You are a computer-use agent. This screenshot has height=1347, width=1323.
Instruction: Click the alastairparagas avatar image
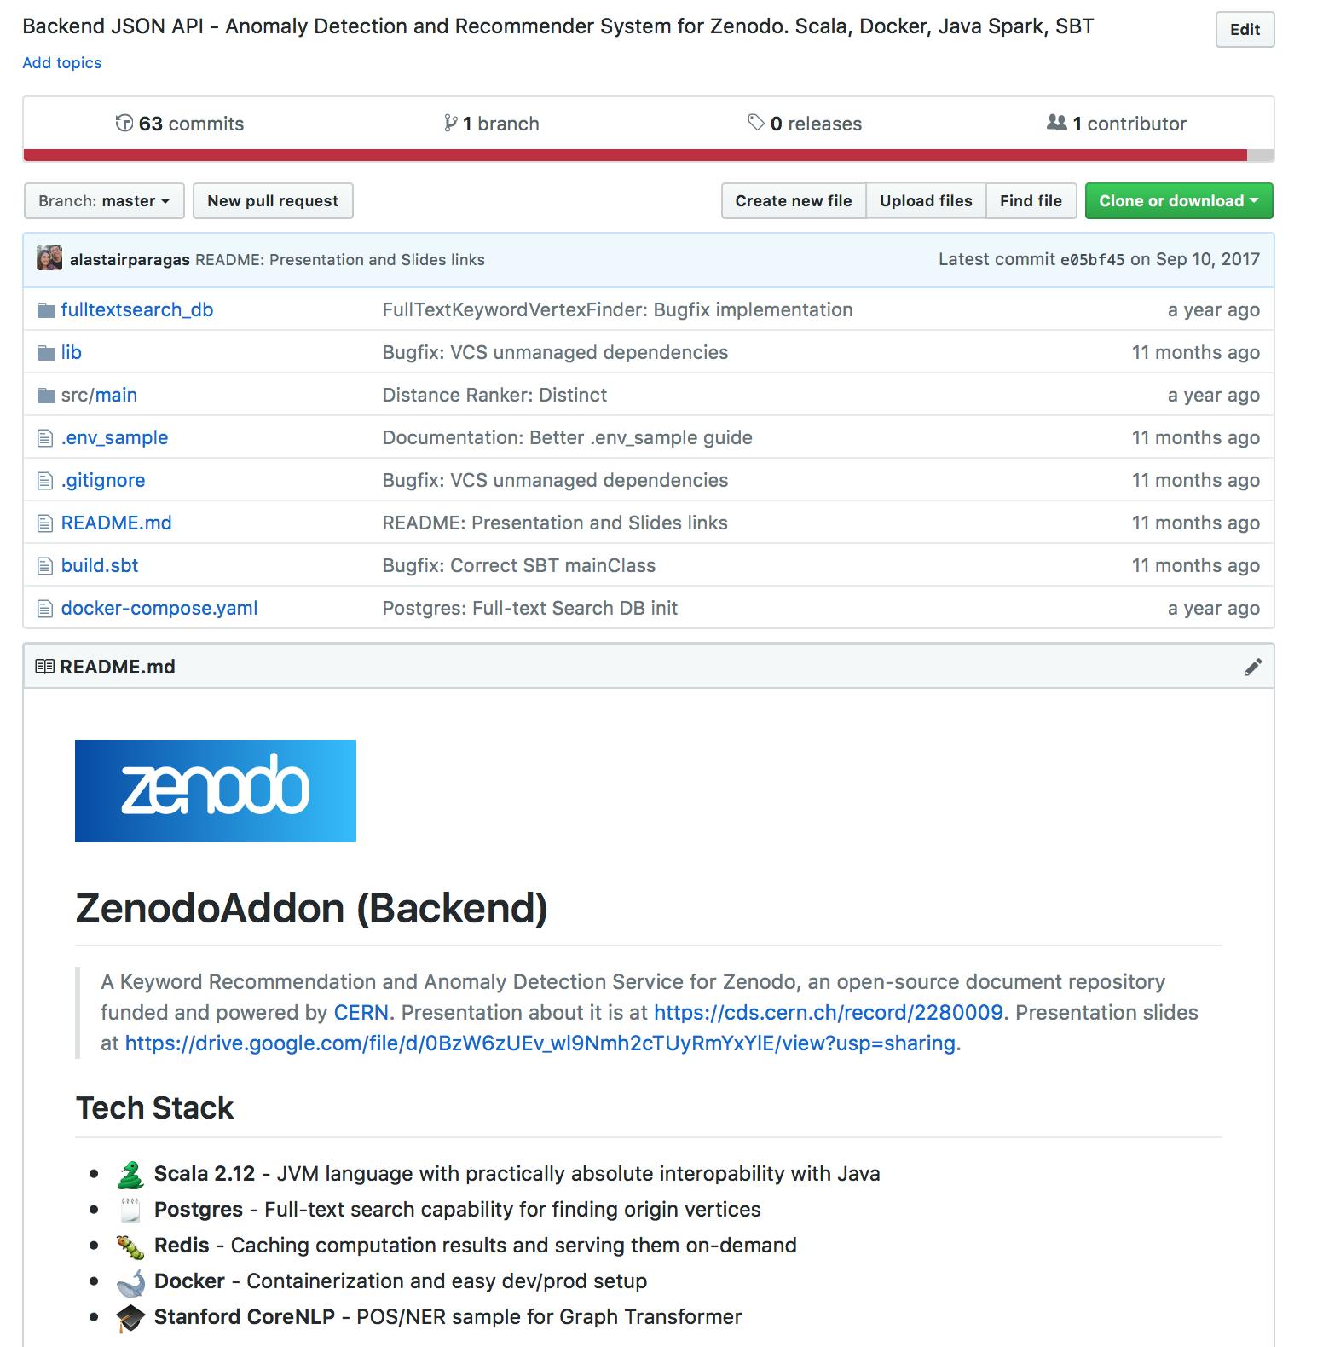[49, 258]
